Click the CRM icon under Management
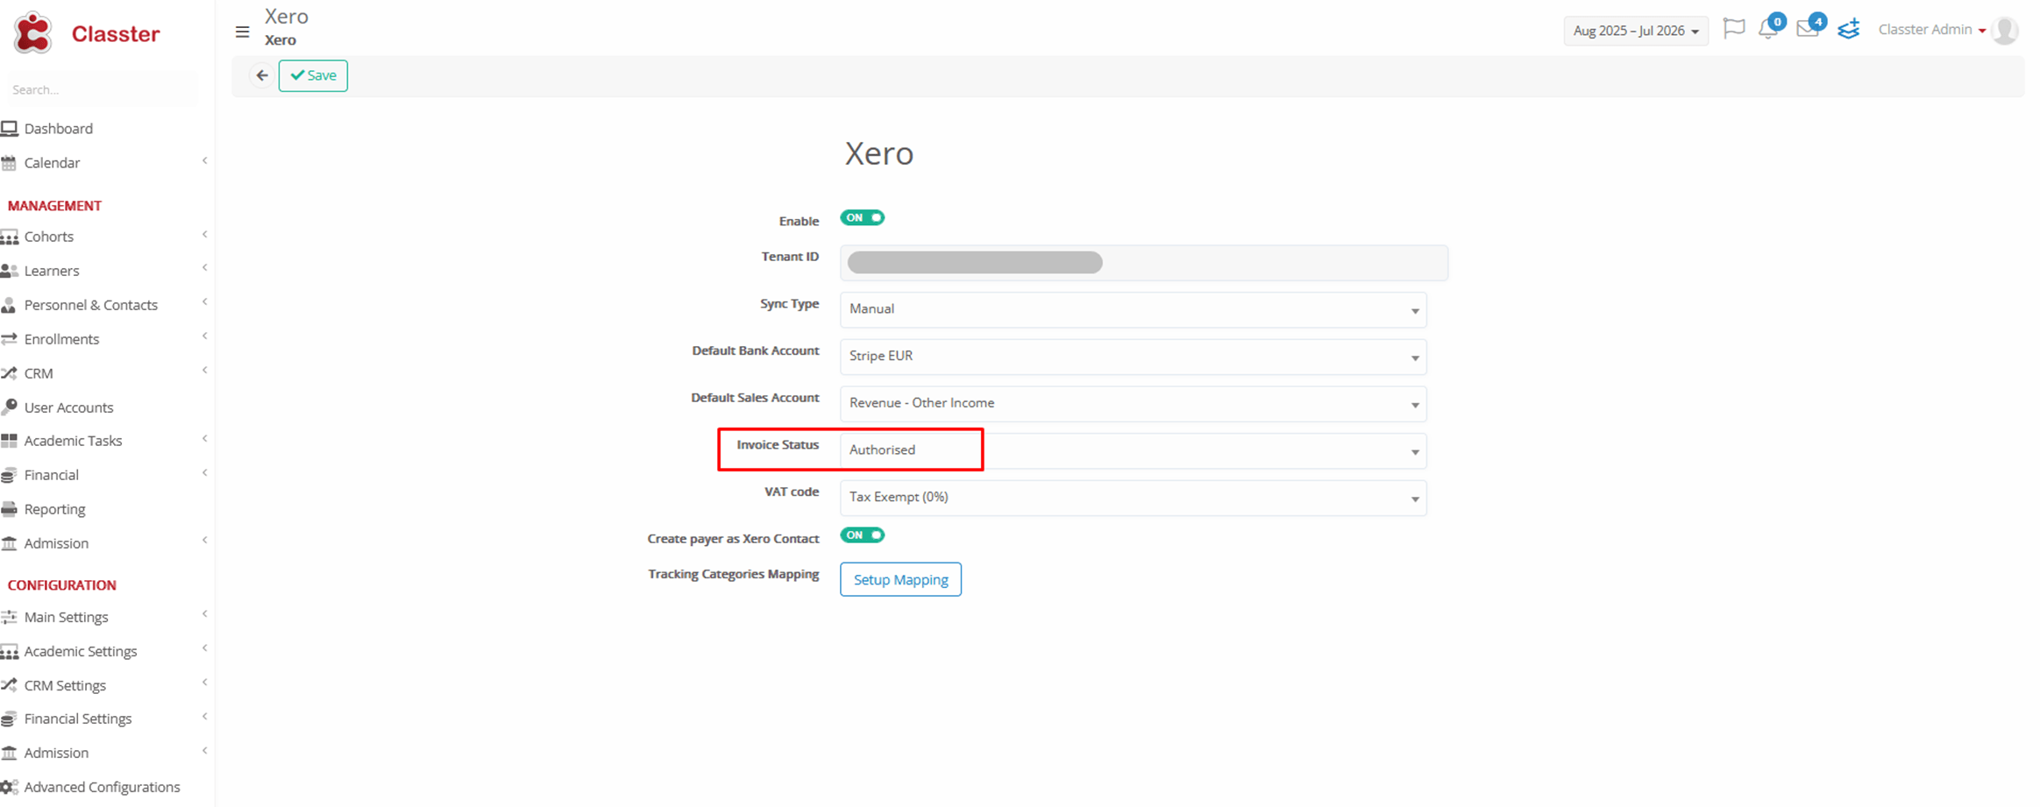2040x807 pixels. (10, 373)
